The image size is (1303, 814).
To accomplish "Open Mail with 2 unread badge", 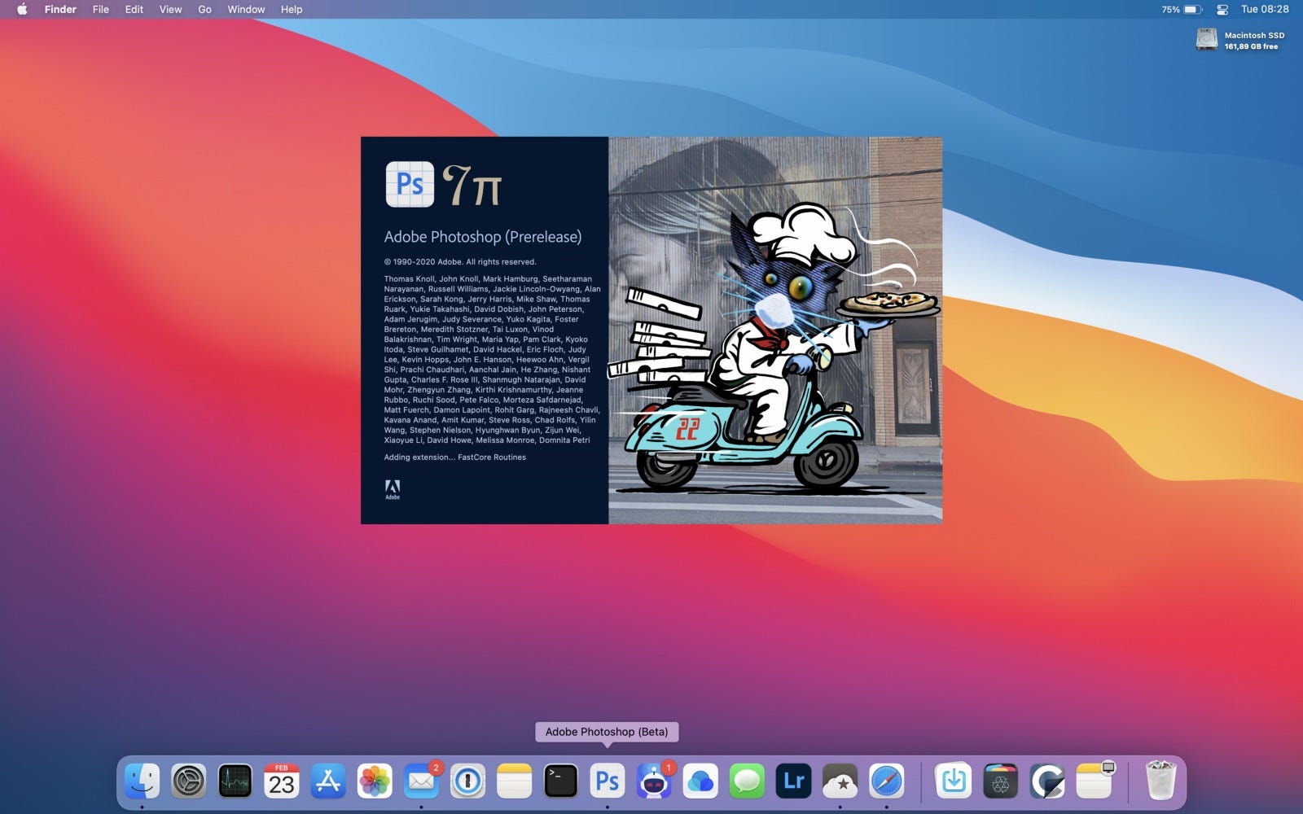I will point(422,781).
